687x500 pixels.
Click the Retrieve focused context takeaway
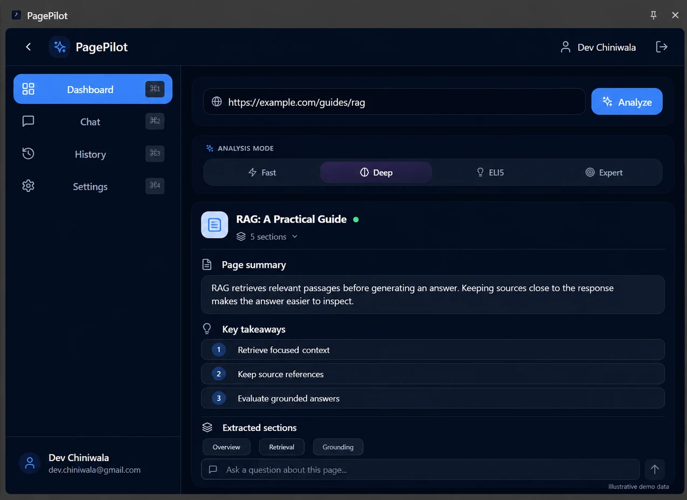[x=433, y=349]
